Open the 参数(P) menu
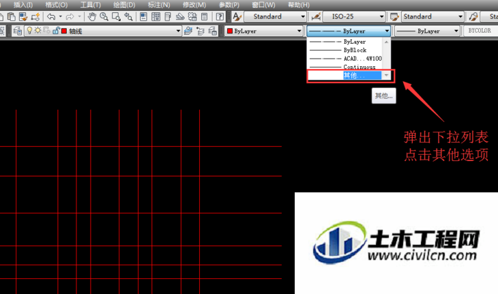Screen dimensions: 498x294 click(229, 5)
